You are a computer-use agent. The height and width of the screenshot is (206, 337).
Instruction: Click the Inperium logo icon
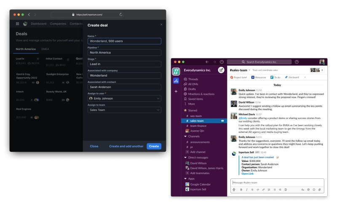[x=25, y=24]
